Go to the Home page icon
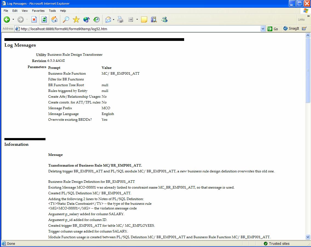The height and width of the screenshot is (247, 311). click(54, 19)
